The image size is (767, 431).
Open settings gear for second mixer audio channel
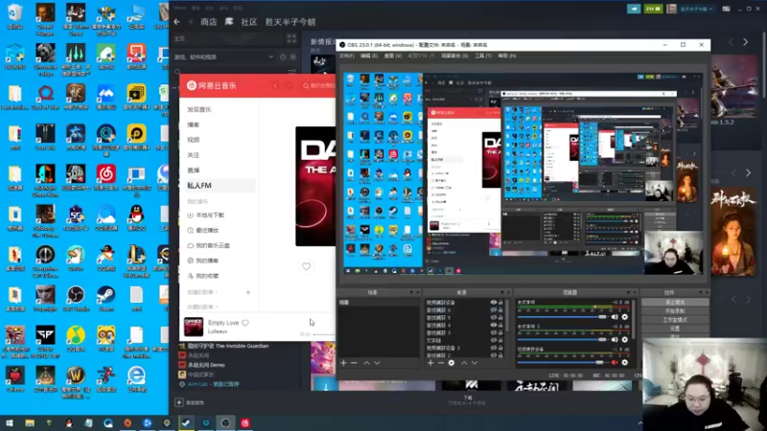click(625, 340)
